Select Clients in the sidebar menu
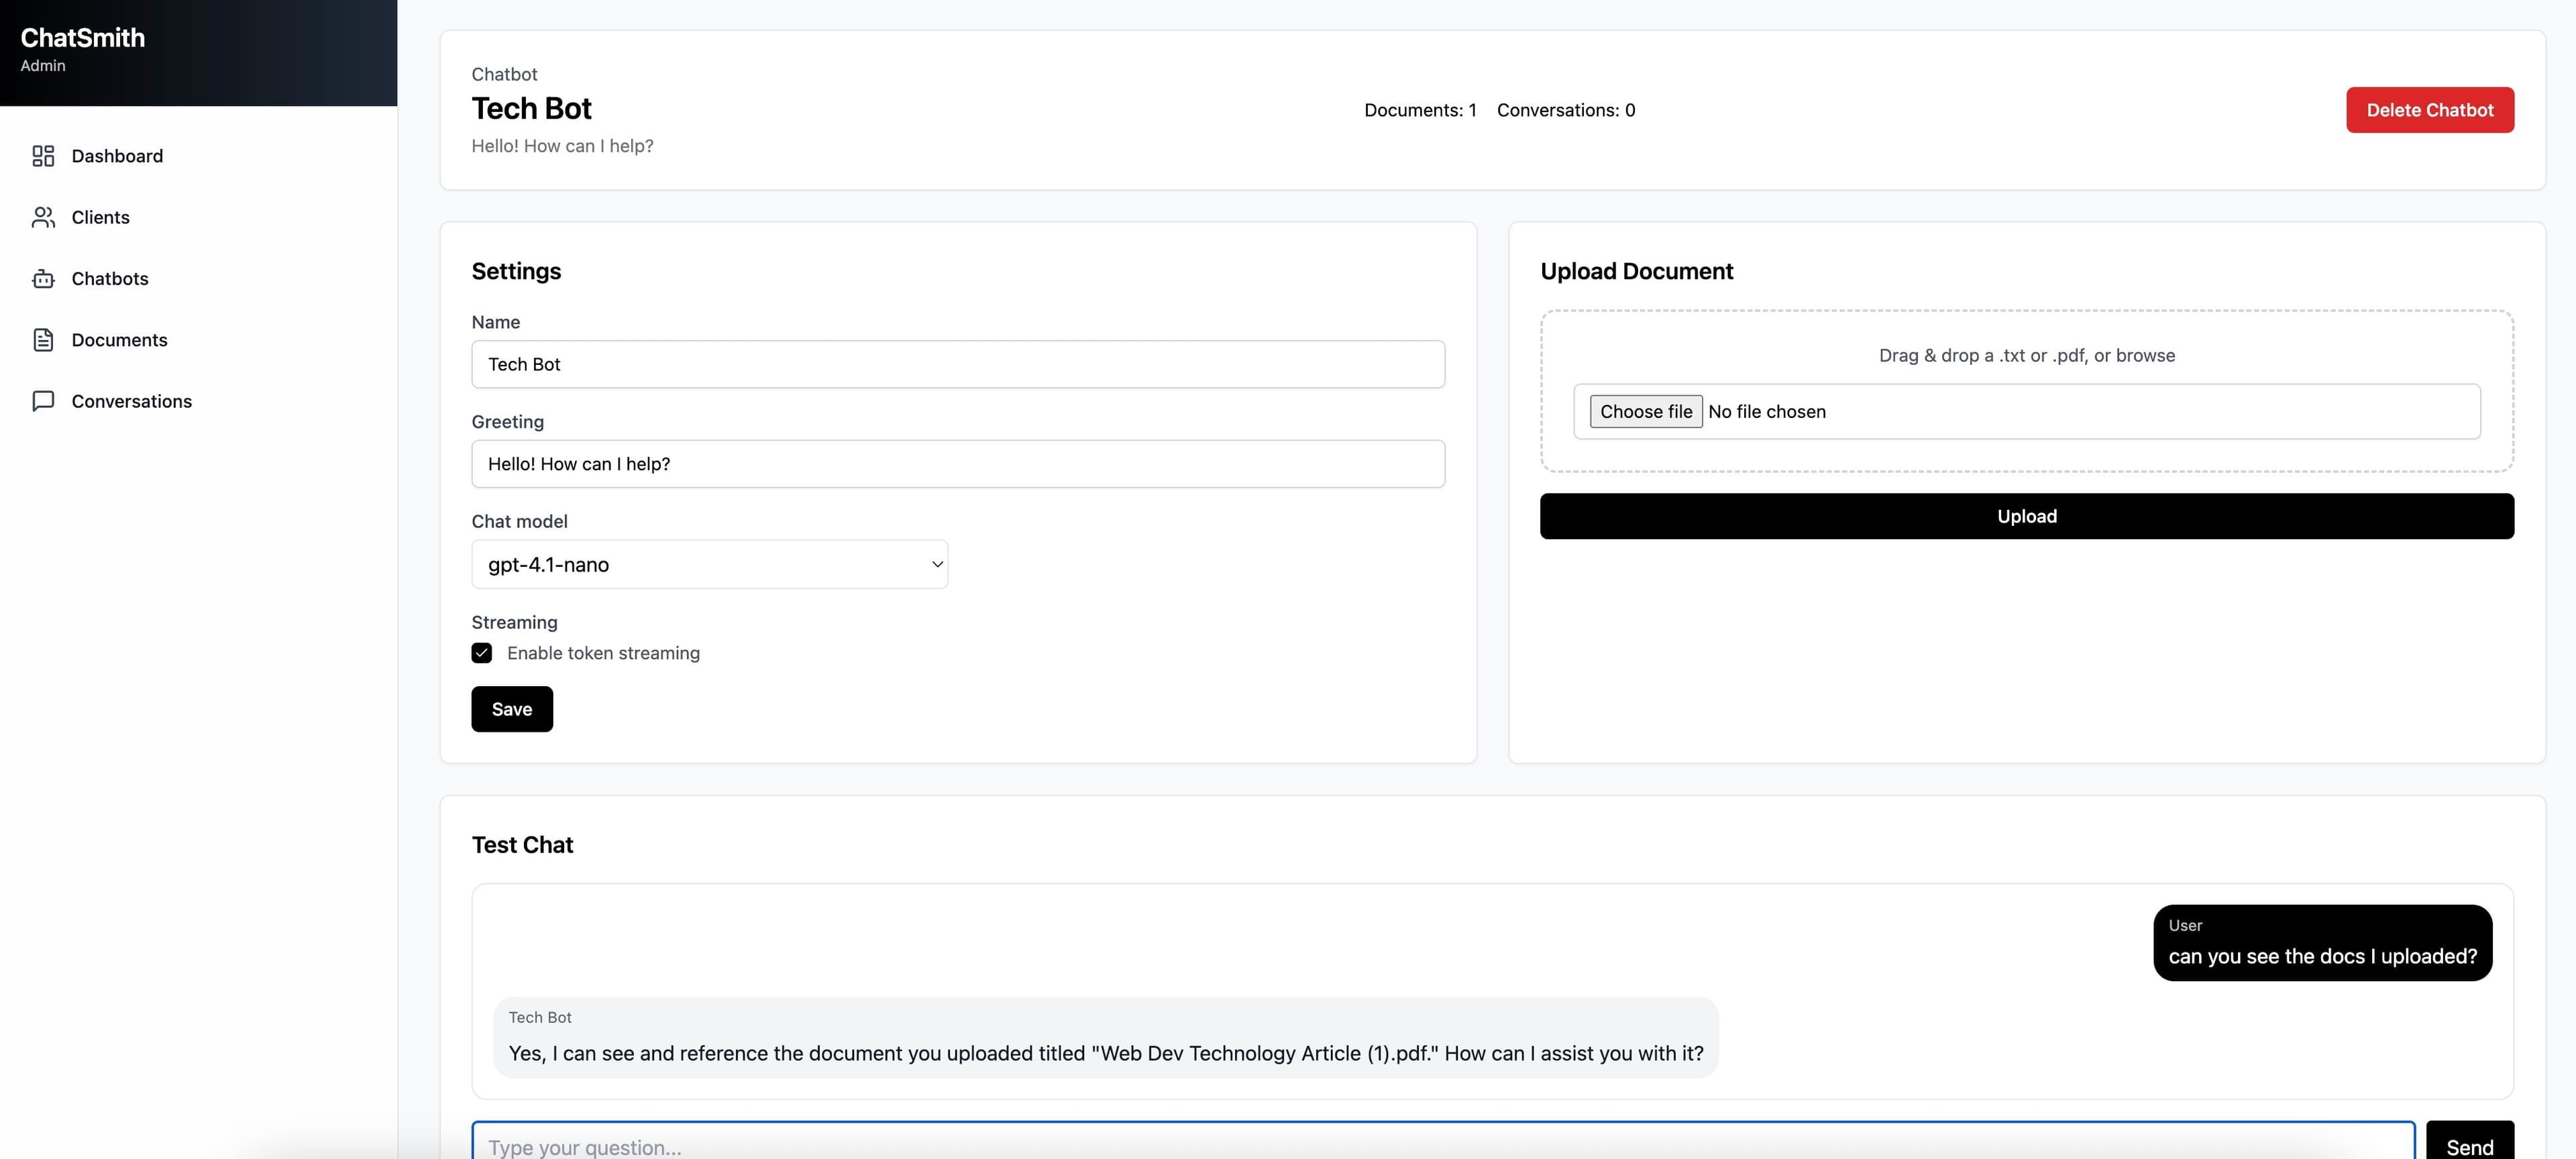Image resolution: width=2576 pixels, height=1159 pixels. pos(100,217)
